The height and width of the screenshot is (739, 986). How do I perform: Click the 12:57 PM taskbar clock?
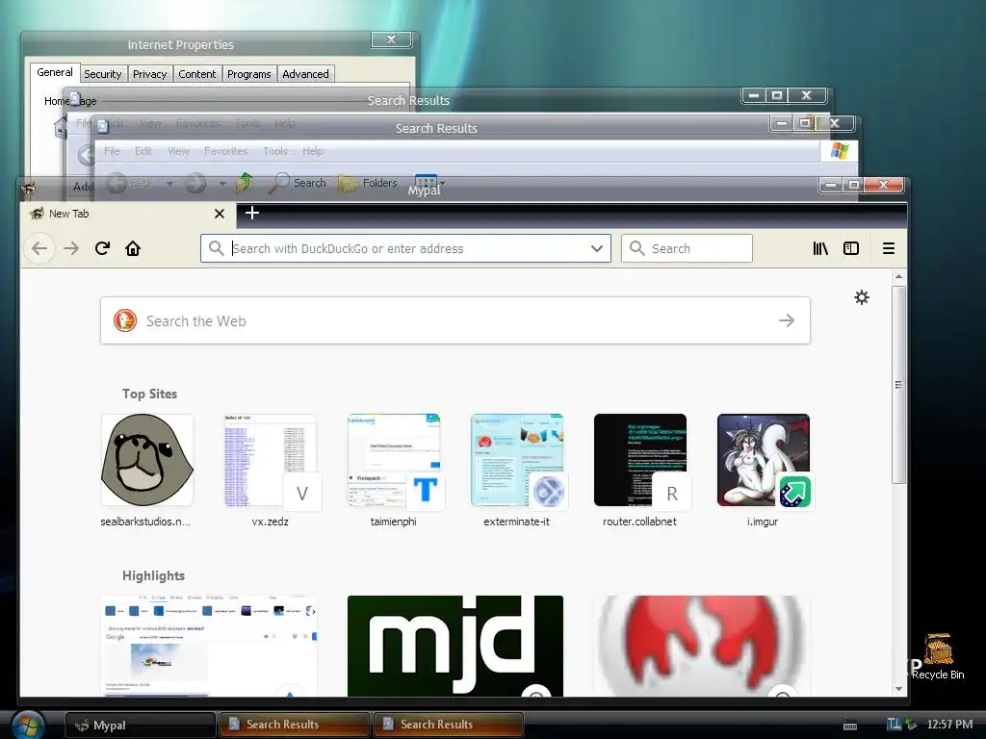pyautogui.click(x=949, y=725)
